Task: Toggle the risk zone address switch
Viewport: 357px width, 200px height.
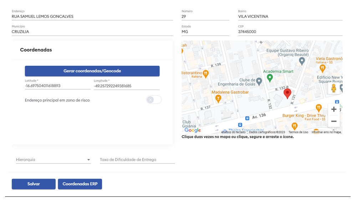Action: (154, 100)
